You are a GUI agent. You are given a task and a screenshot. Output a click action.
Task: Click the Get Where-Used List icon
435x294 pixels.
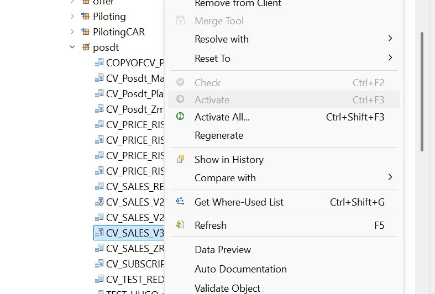tap(180, 202)
